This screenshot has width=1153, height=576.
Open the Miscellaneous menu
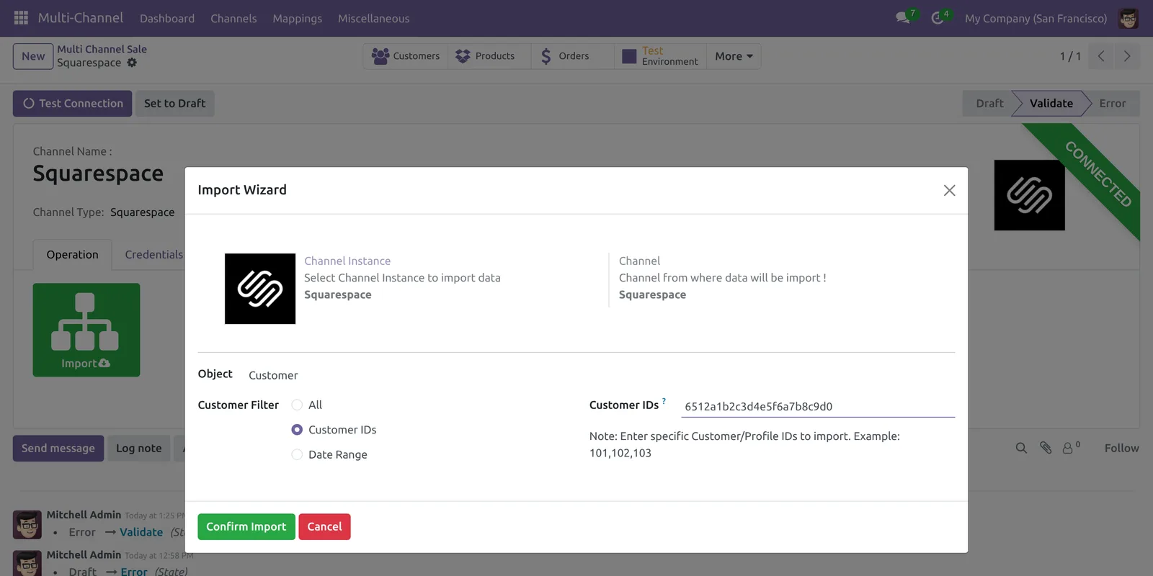[x=373, y=18]
